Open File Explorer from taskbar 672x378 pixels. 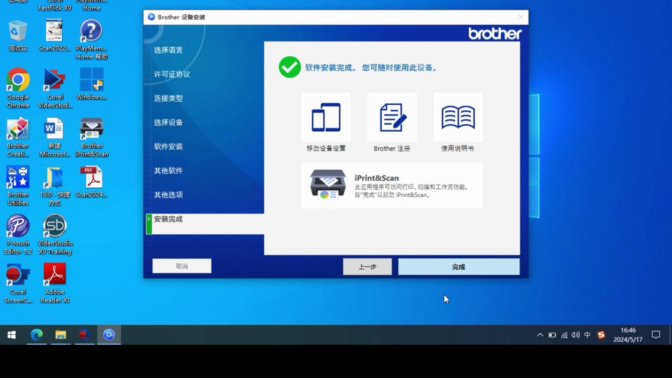(61, 335)
